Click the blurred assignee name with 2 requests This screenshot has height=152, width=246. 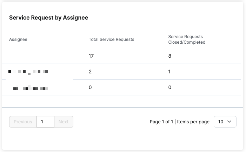(x=28, y=72)
